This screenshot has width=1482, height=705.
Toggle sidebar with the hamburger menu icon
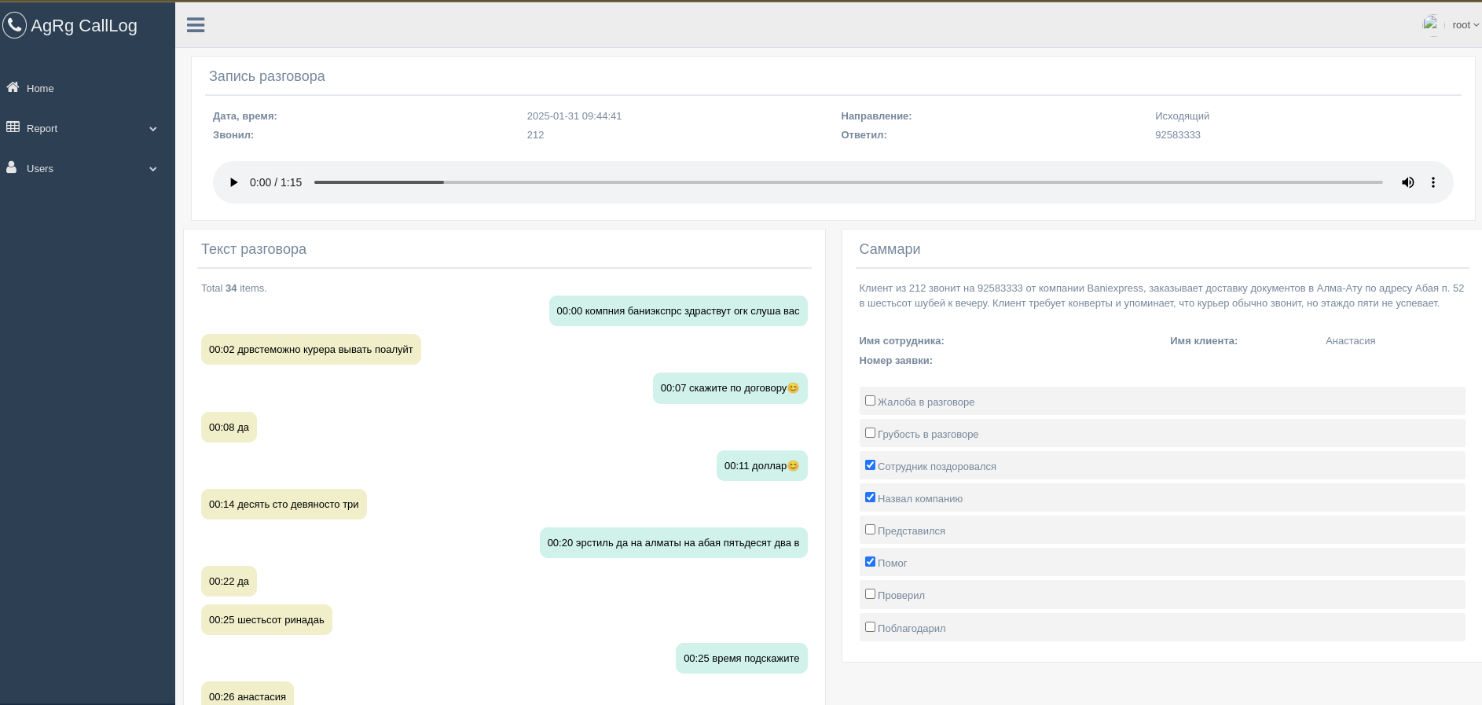[x=196, y=25]
